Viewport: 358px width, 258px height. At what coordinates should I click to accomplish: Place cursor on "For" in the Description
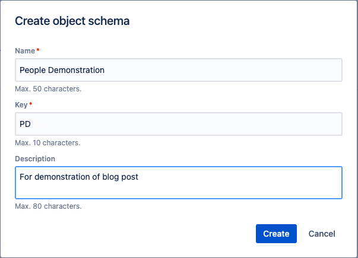[26, 177]
